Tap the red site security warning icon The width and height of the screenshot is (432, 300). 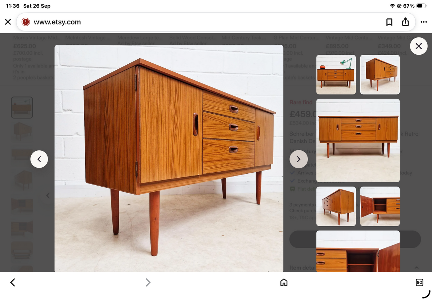[26, 22]
